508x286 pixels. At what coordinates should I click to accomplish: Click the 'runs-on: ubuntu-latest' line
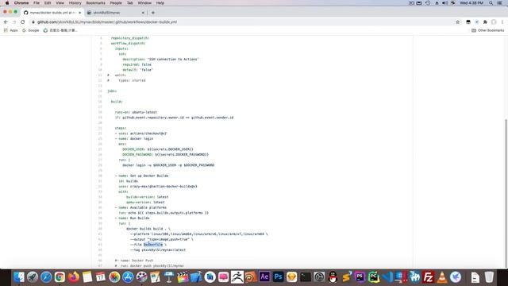coord(136,112)
